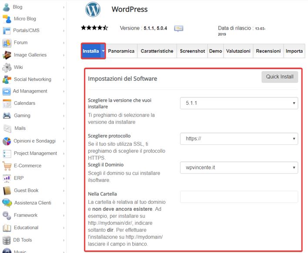Screen dimensions: 308x253
Task: Open the Project Management category link
Action: [36, 153]
